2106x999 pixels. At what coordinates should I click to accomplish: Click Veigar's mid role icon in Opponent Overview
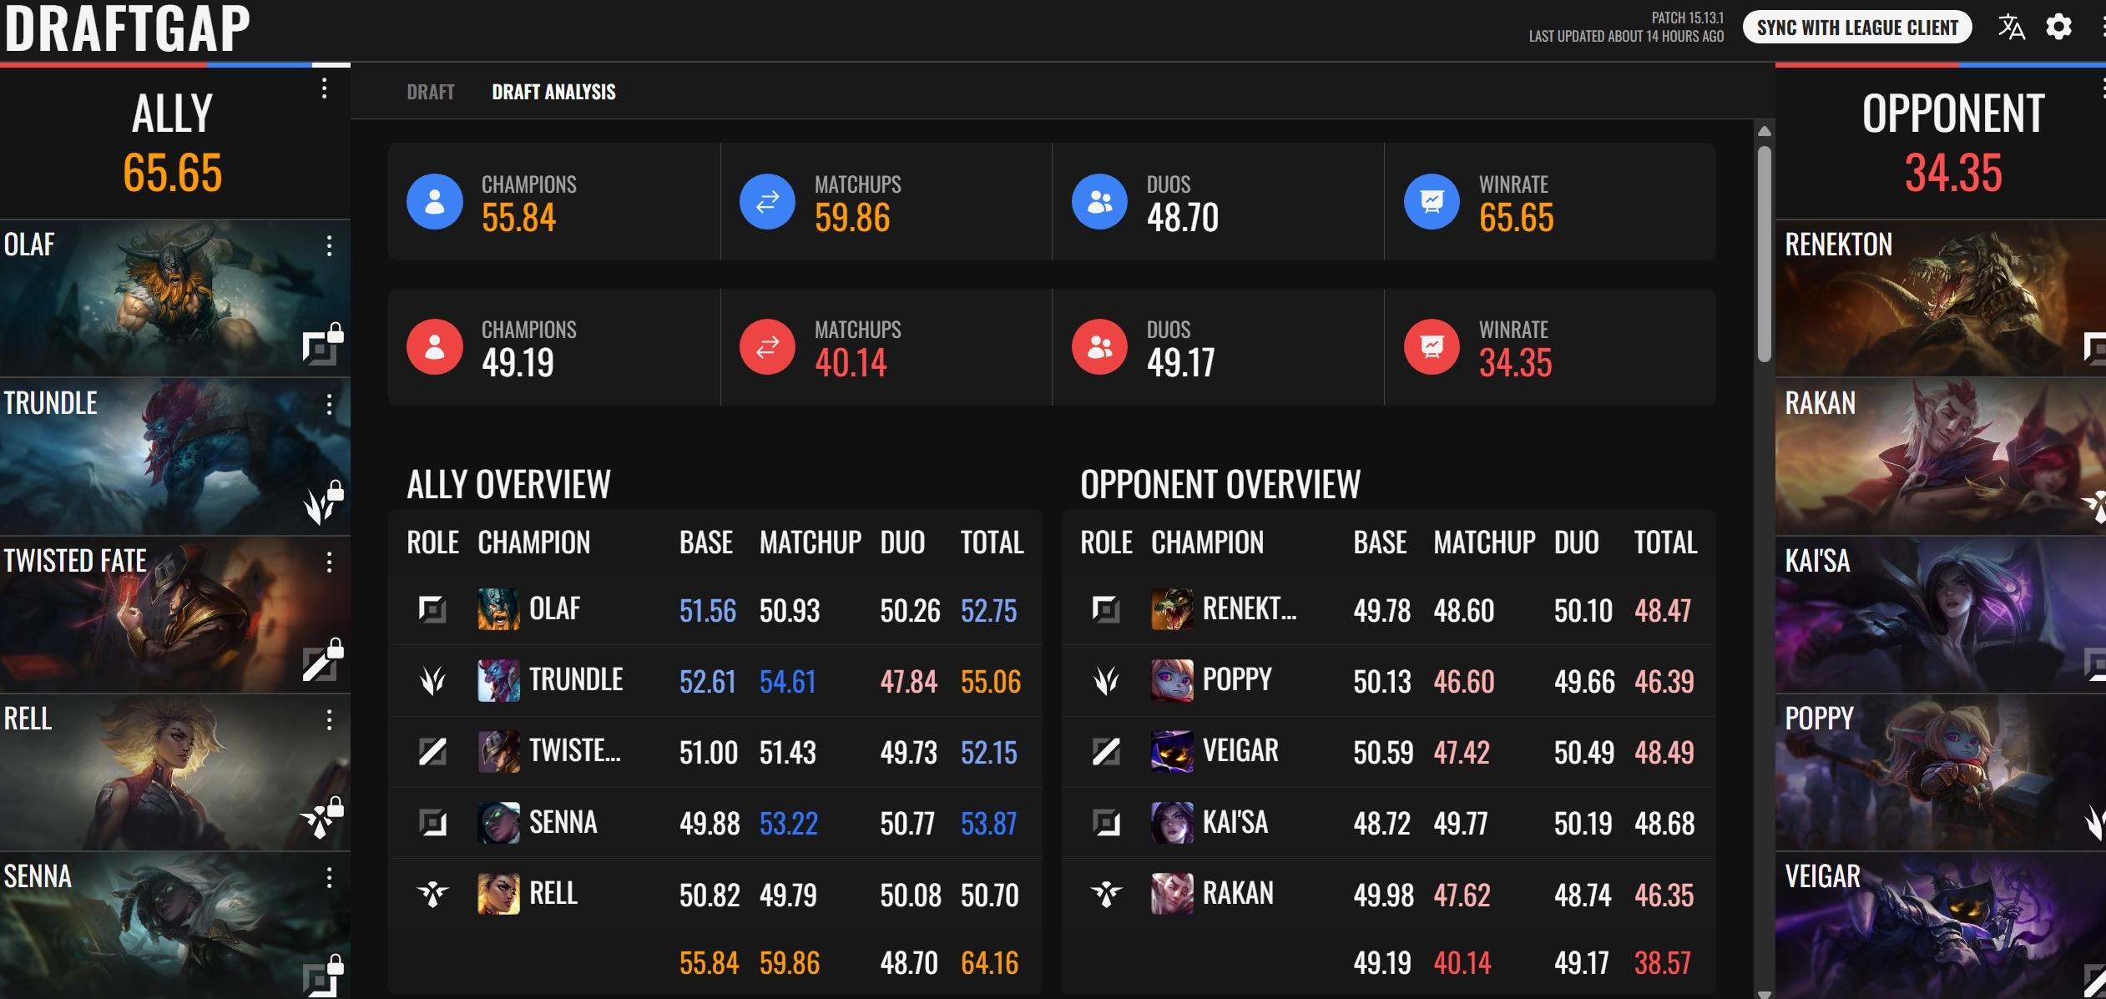(1106, 752)
